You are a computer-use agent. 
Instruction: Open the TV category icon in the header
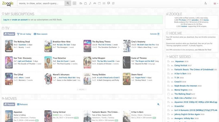click(x=86, y=3)
